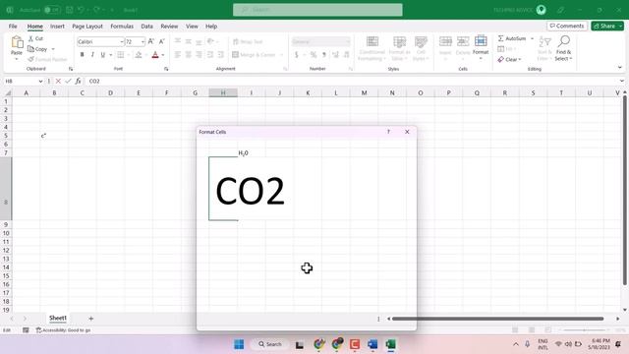Switch to the Formulas tab
This screenshot has height=354, width=629.
tap(122, 27)
